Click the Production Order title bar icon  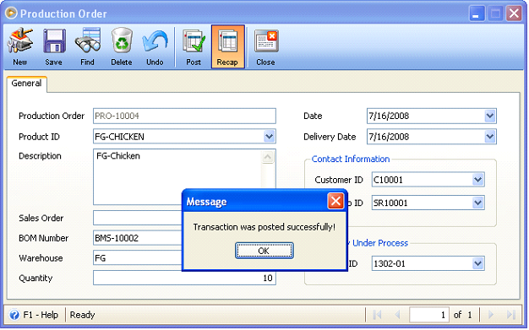pyautogui.click(x=11, y=14)
